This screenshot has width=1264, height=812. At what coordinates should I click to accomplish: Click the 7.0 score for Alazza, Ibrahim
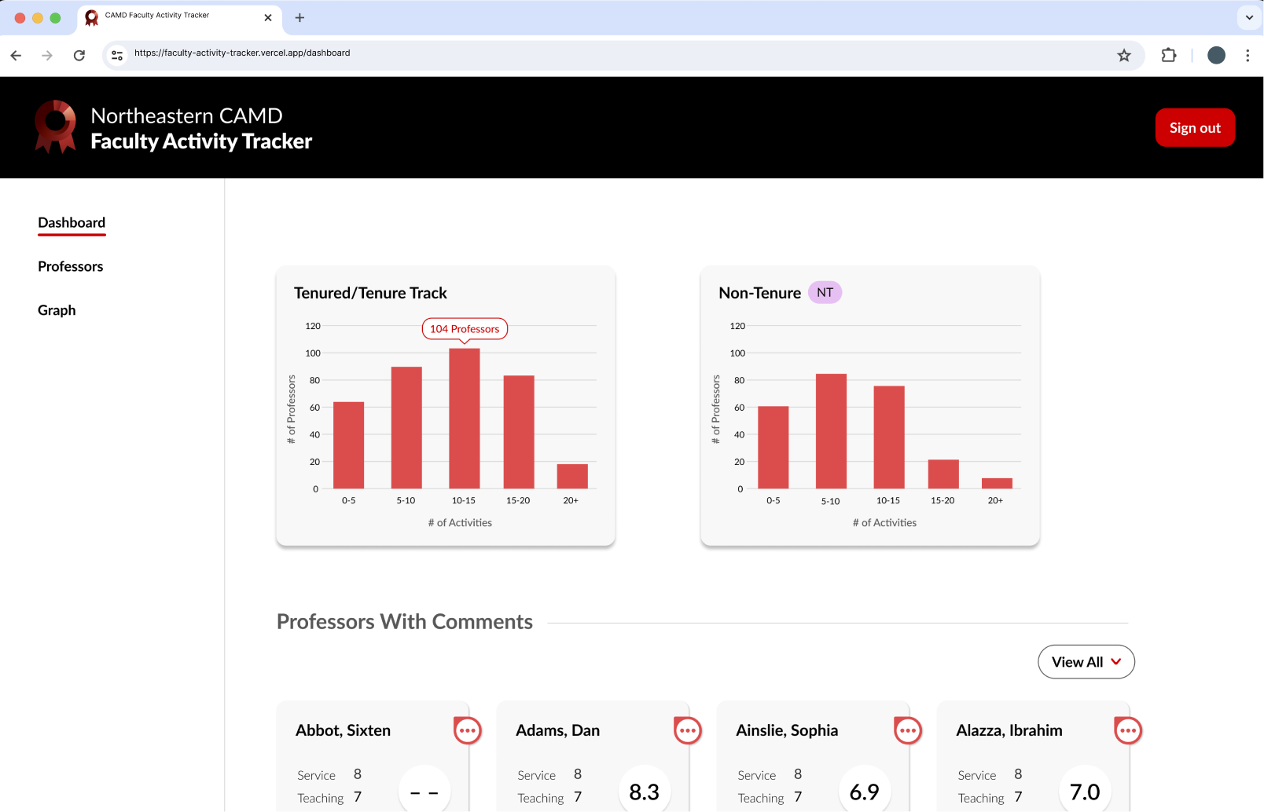click(x=1085, y=792)
